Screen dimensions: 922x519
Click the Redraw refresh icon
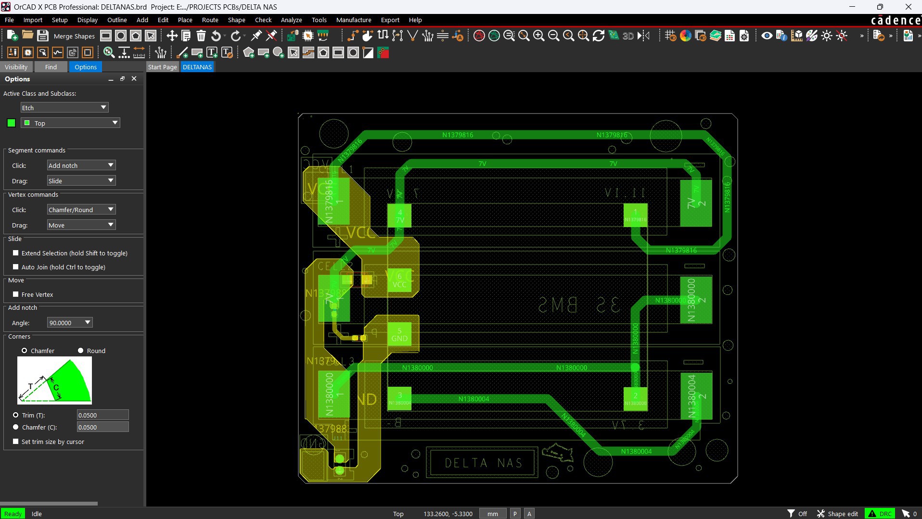click(x=598, y=36)
